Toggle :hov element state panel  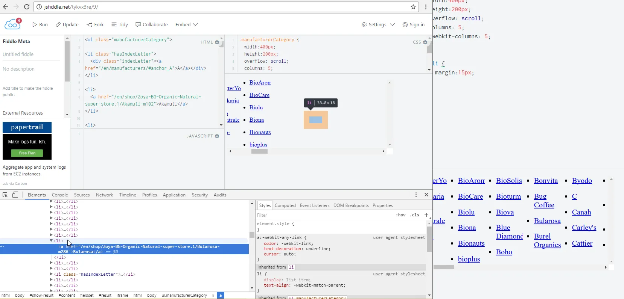click(401, 215)
